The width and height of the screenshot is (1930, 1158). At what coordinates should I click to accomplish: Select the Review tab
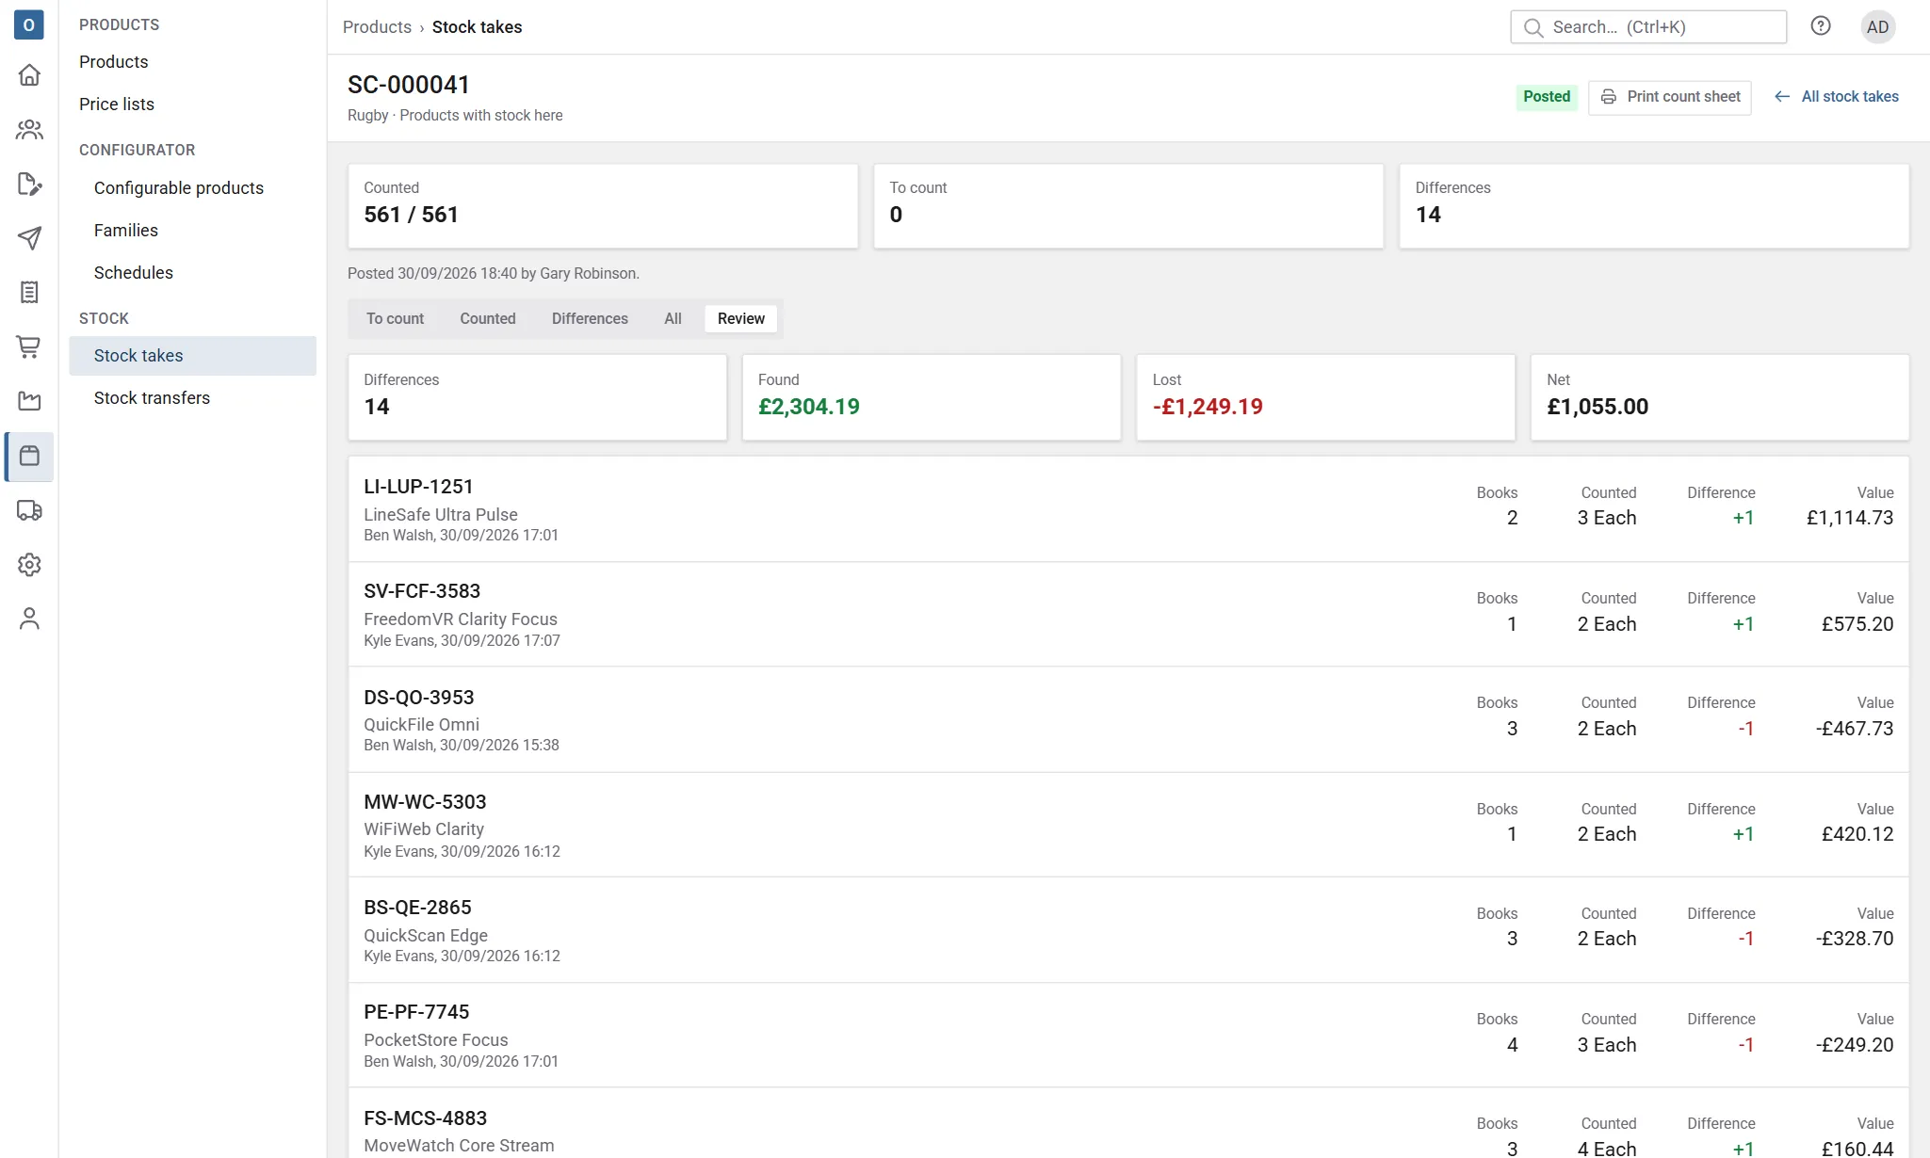tap(741, 318)
